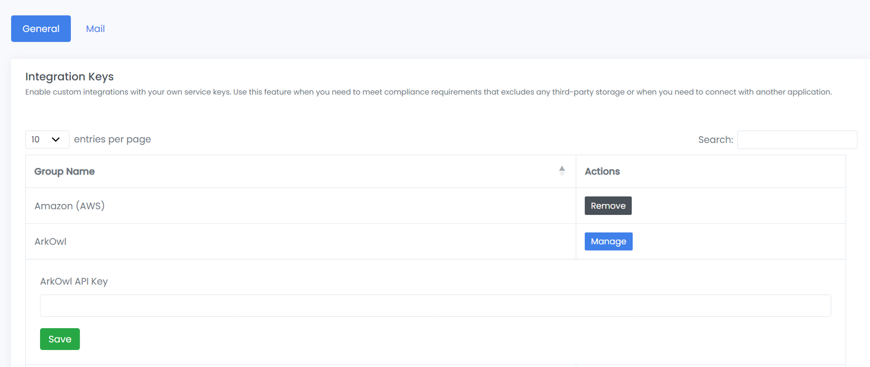Viewport: 870px width, 367px height.
Task: Click into the ArkOwl API Key field
Action: pos(435,306)
